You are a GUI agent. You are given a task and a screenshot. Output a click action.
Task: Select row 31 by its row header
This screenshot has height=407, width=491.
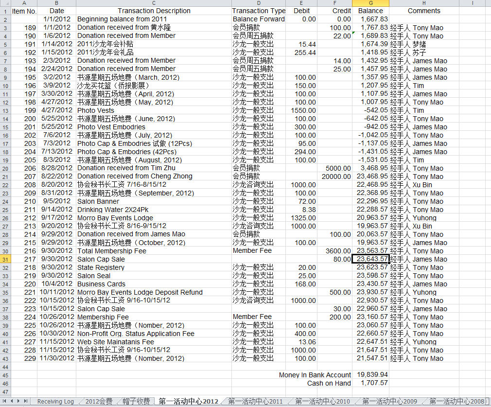[5, 259]
